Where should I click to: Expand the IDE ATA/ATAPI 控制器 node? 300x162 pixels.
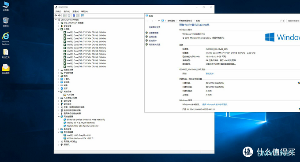point(59,23)
